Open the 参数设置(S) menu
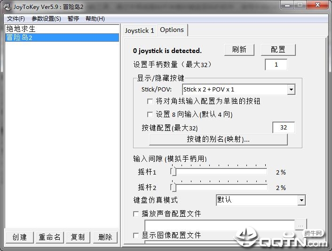The image size is (332, 251). click(47, 19)
